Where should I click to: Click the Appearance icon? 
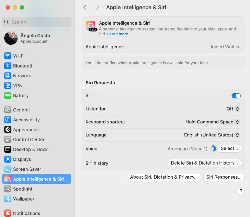click(8, 130)
